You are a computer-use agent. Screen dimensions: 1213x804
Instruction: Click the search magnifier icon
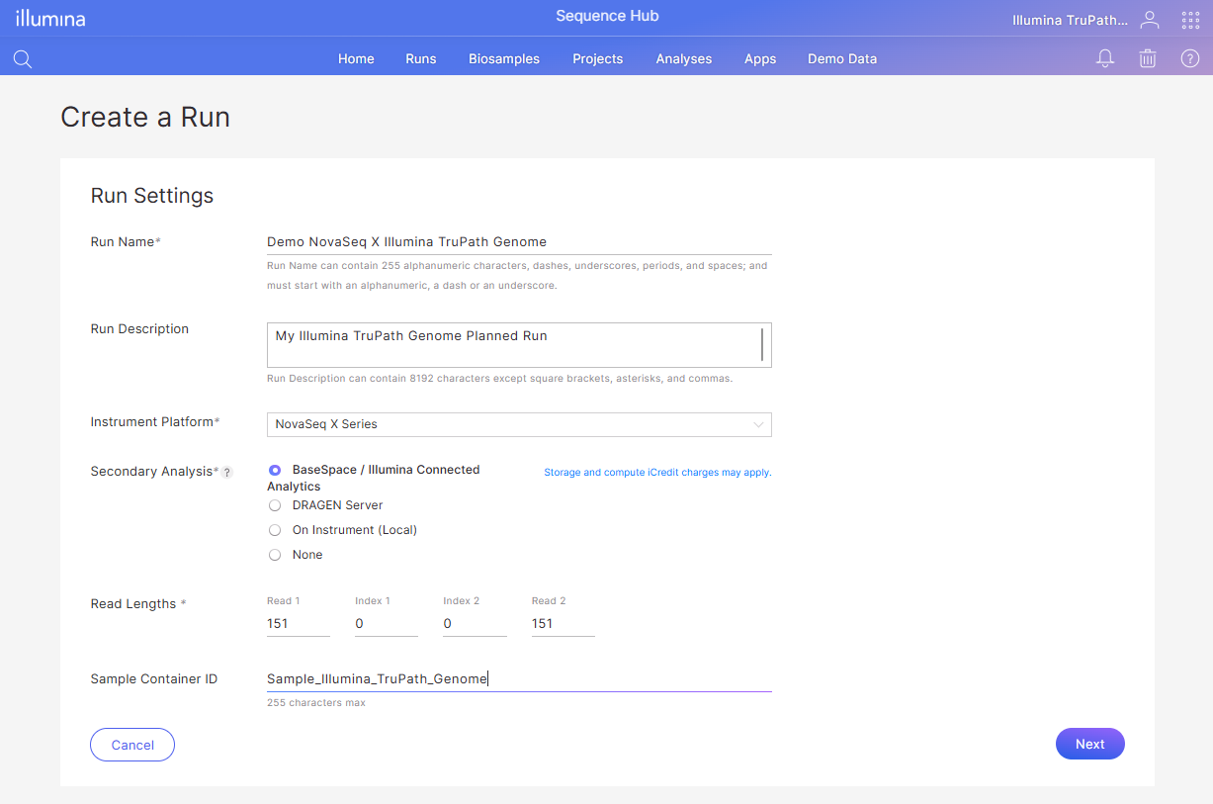[23, 59]
